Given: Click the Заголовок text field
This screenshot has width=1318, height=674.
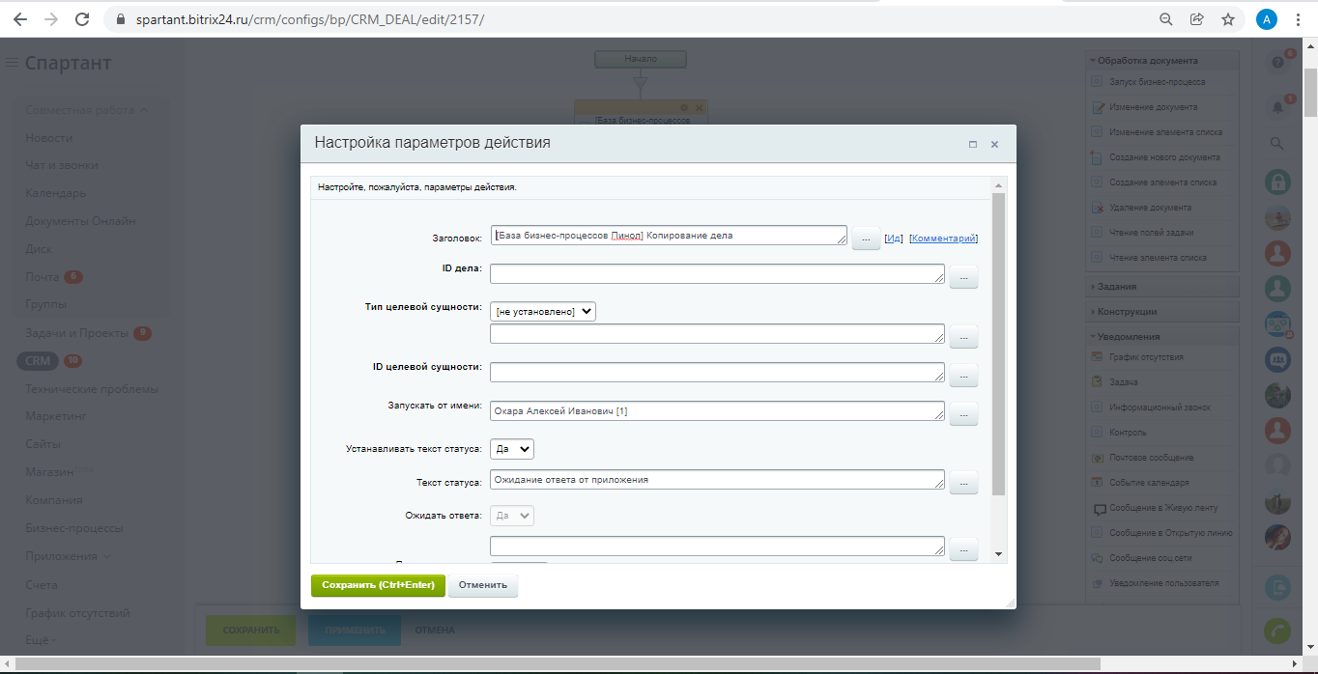Looking at the screenshot, I should pos(669,236).
